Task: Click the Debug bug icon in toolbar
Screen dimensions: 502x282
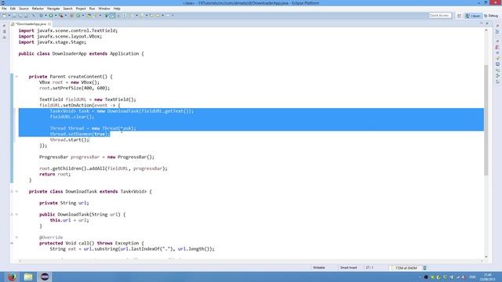Action: click(x=41, y=16)
